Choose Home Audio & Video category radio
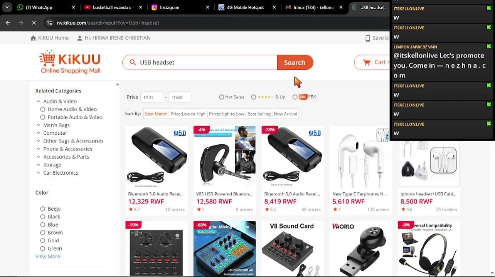The image size is (495, 277). click(43, 109)
